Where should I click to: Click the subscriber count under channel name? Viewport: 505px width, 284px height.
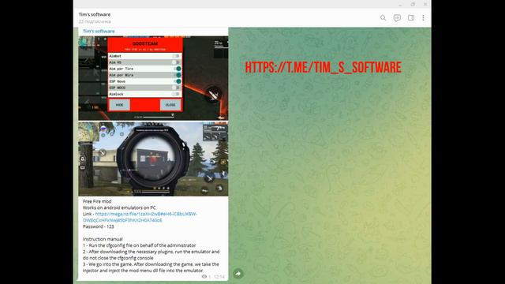pyautogui.click(x=95, y=21)
